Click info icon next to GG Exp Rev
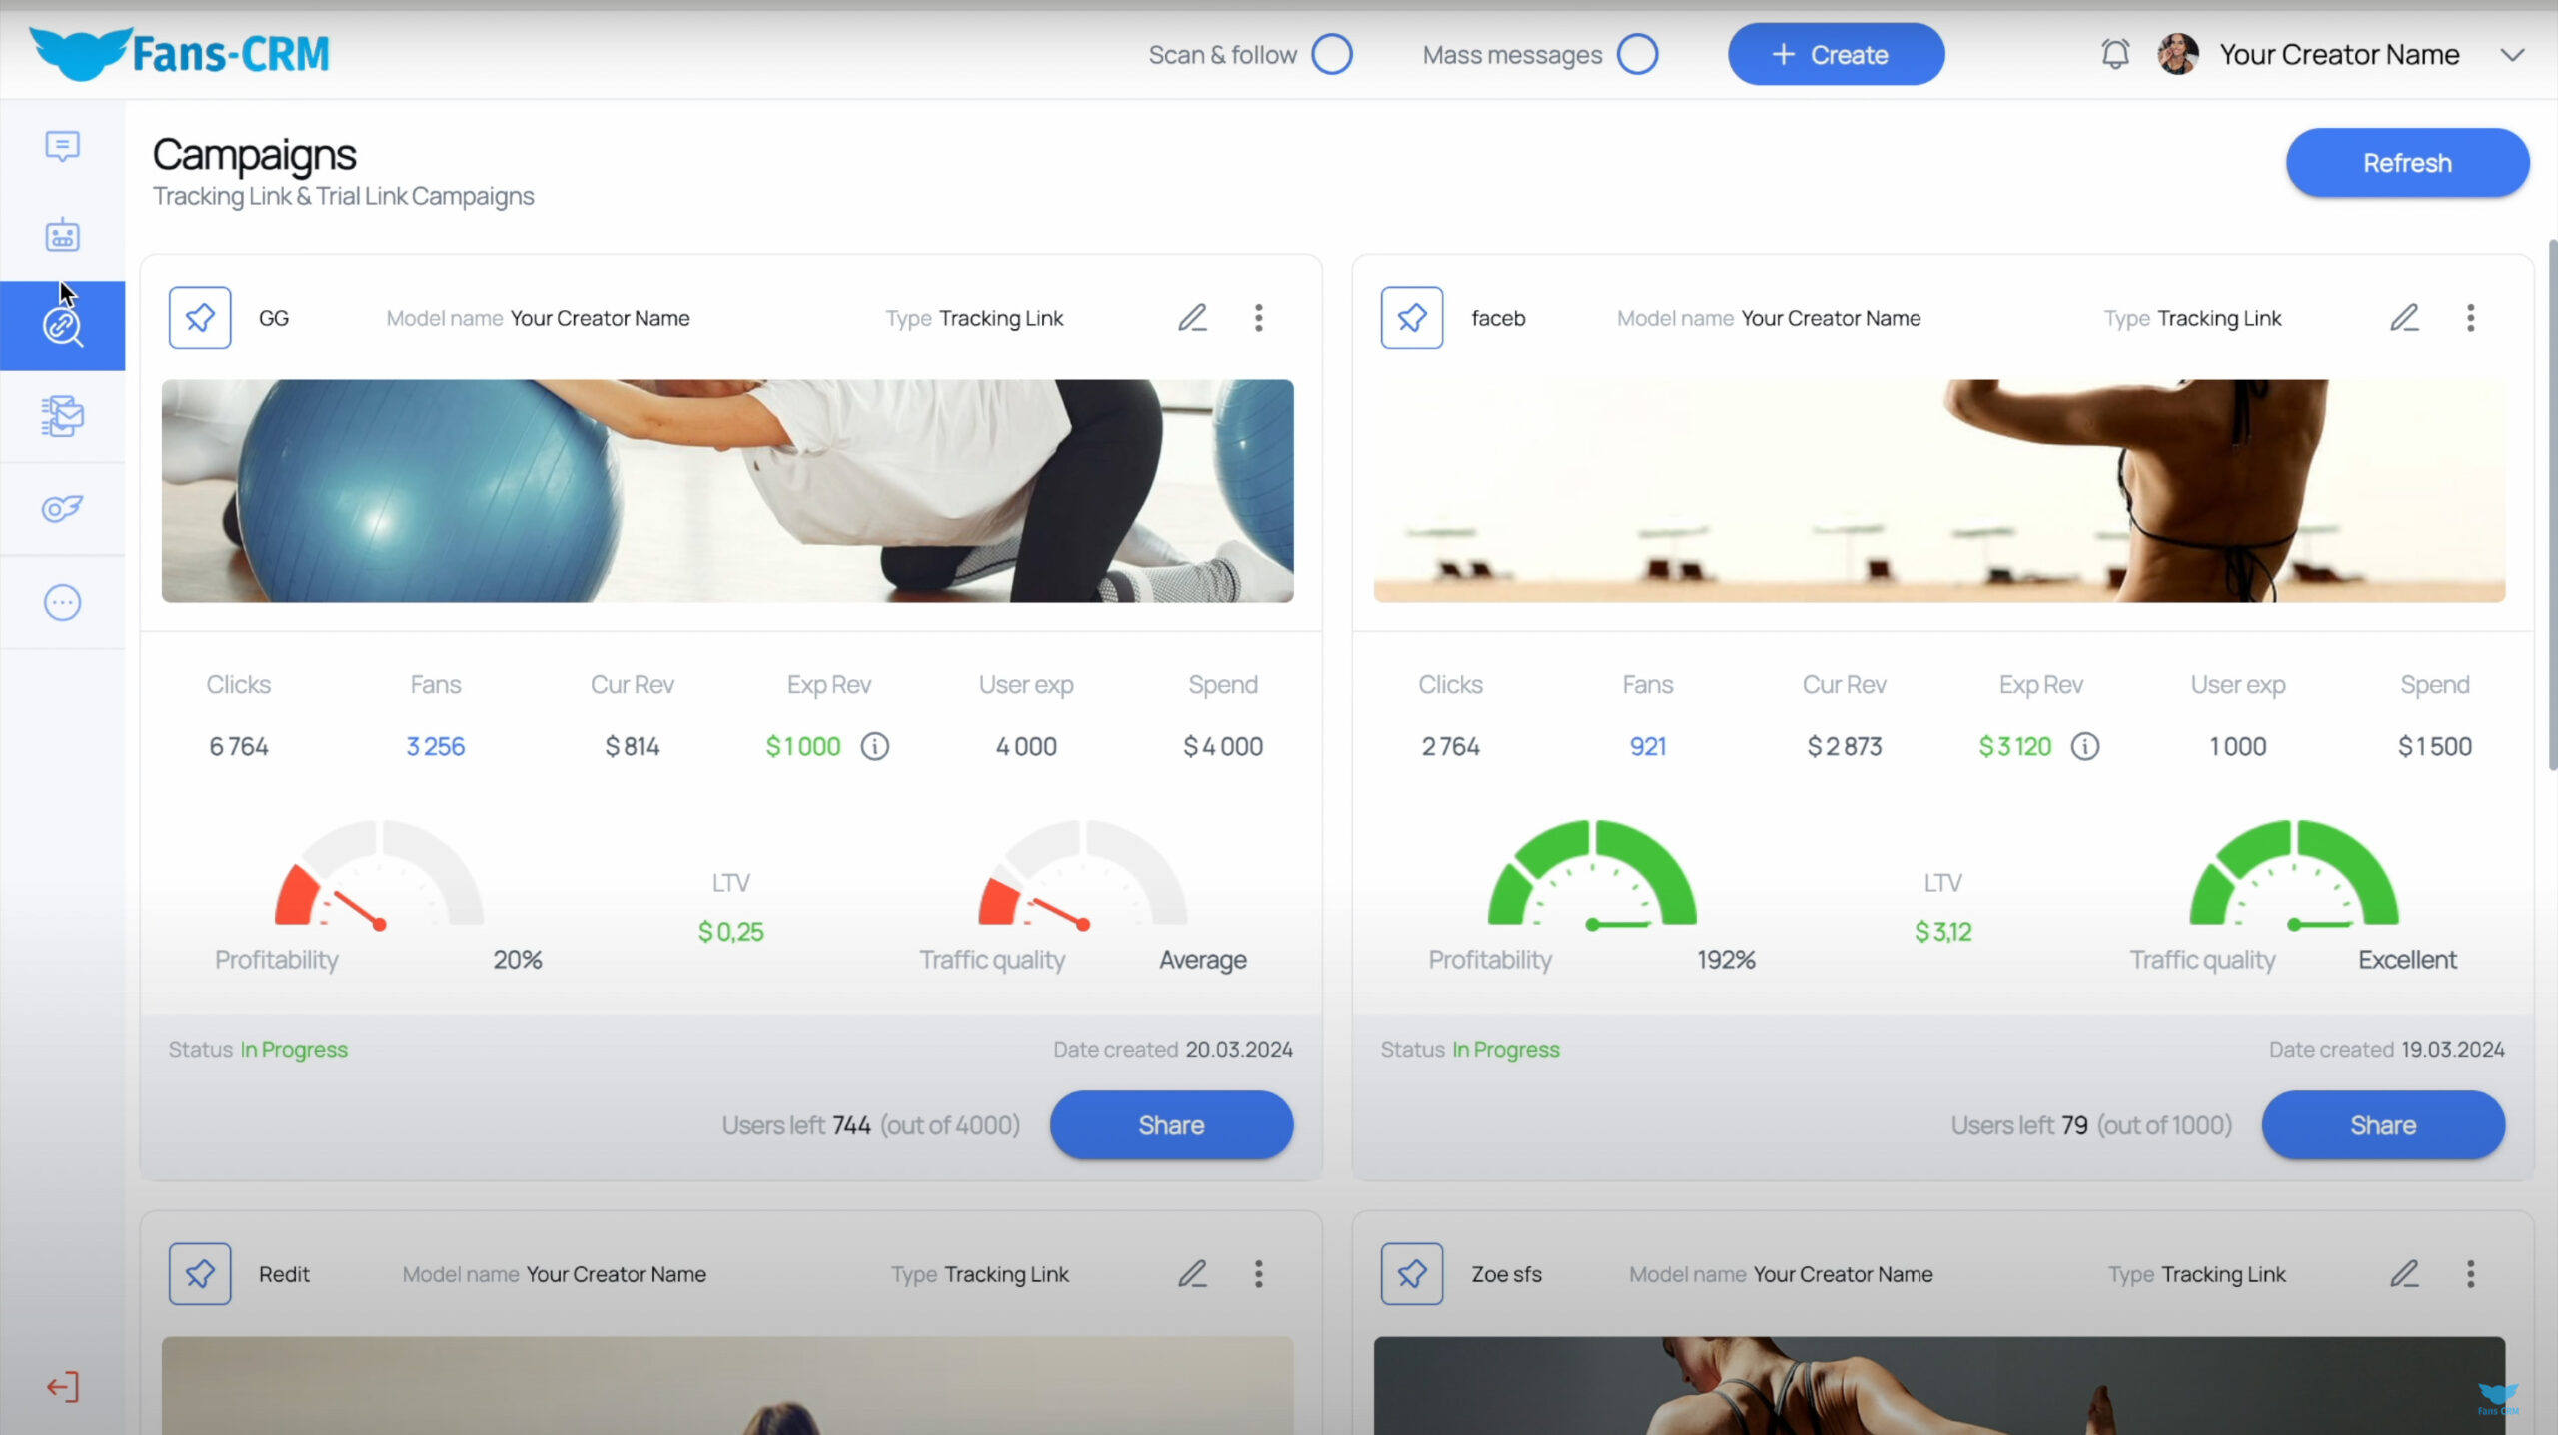This screenshot has width=2558, height=1435. pos(875,745)
